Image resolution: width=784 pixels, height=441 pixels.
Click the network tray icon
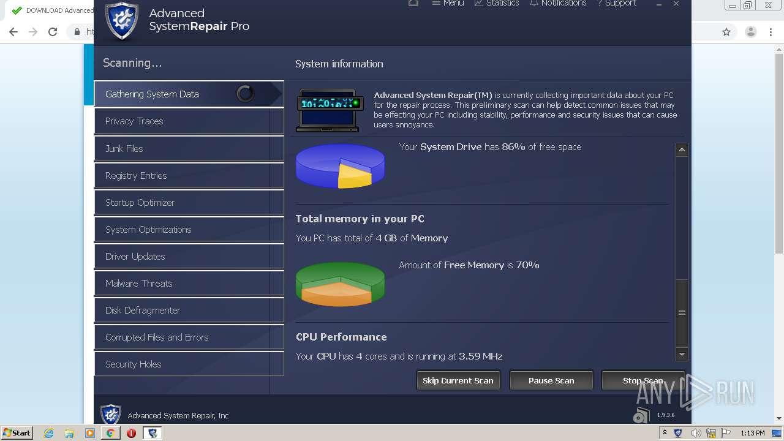pyautogui.click(x=711, y=433)
